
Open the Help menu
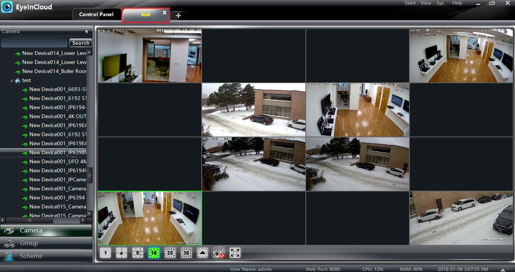point(457,3)
